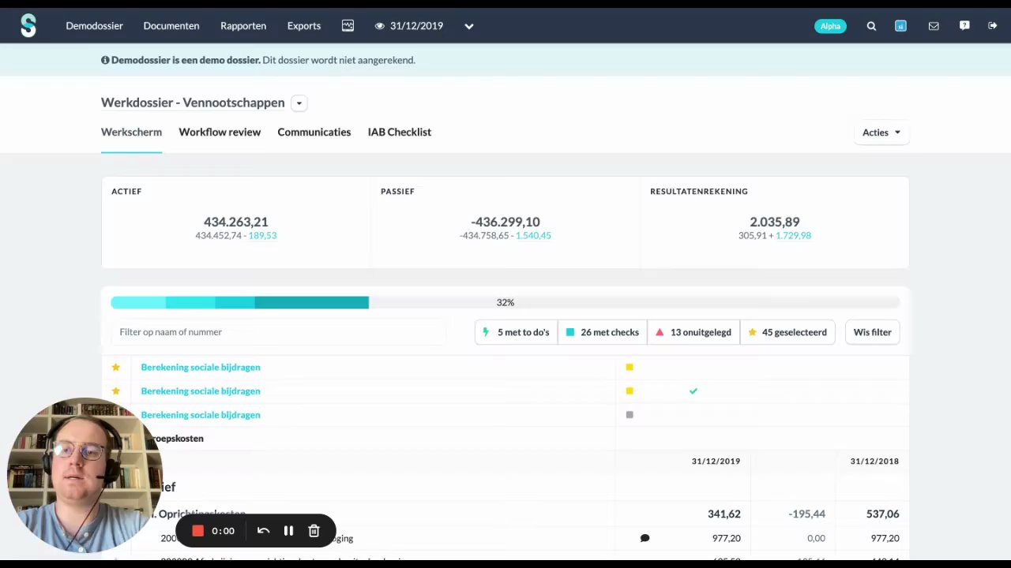Open the mail envelope icon
This screenshot has width=1011, height=568.
pyautogui.click(x=934, y=26)
